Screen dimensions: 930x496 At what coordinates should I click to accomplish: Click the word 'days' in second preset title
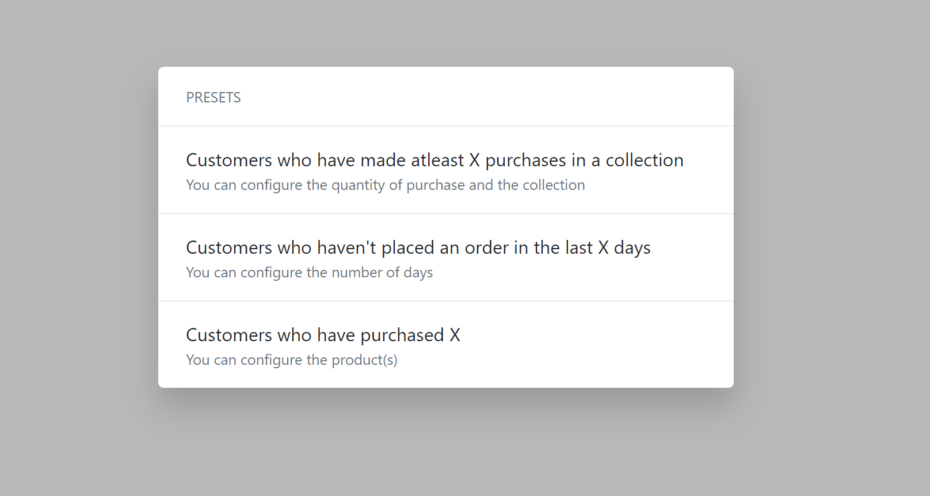[632, 248]
